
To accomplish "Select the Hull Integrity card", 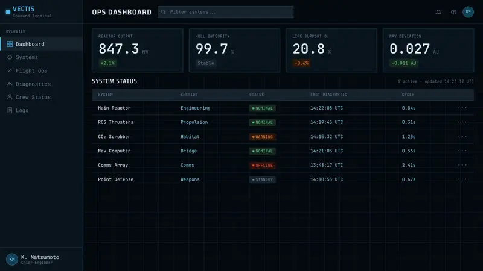I will click(x=234, y=51).
